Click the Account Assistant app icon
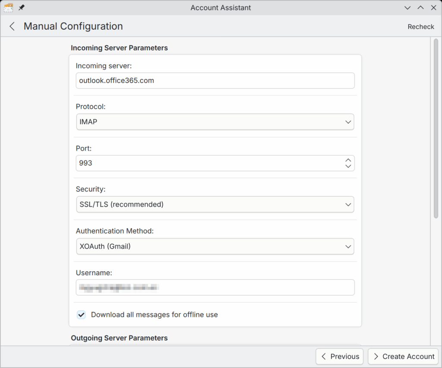This screenshot has width=442, height=368. pyautogui.click(x=8, y=8)
